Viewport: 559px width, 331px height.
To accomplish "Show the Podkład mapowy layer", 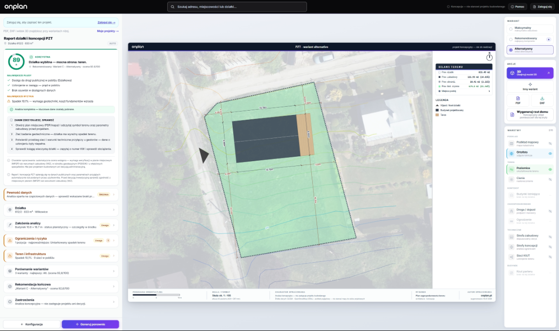I will click(550, 143).
